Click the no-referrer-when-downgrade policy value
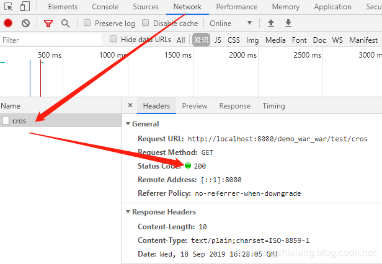The image size is (382, 264). (248, 193)
